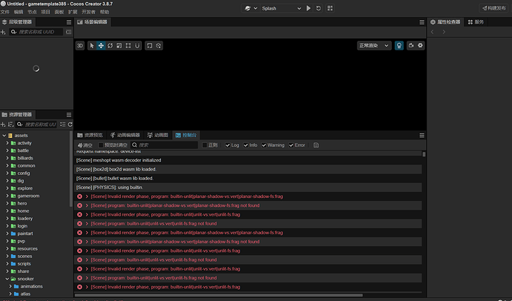Click the assets search field
This screenshot has height=301, width=512.
tap(36, 125)
